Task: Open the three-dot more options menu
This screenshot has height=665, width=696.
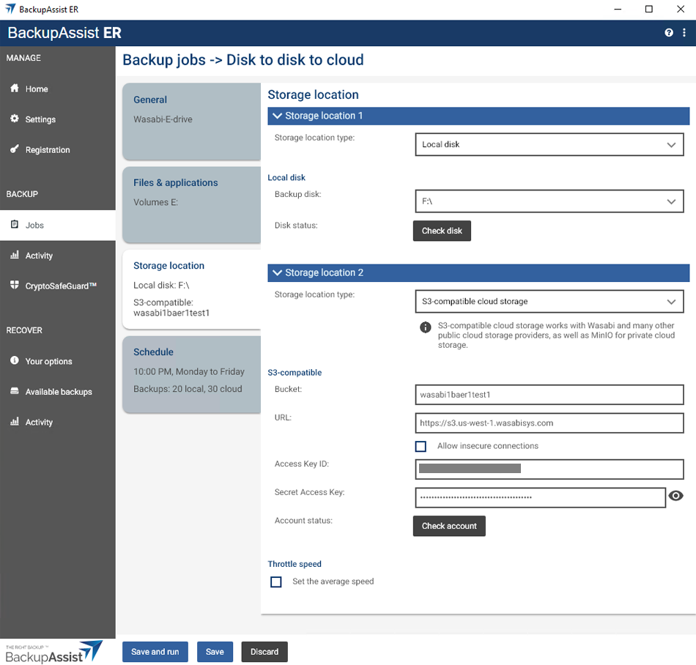Action: 684,32
